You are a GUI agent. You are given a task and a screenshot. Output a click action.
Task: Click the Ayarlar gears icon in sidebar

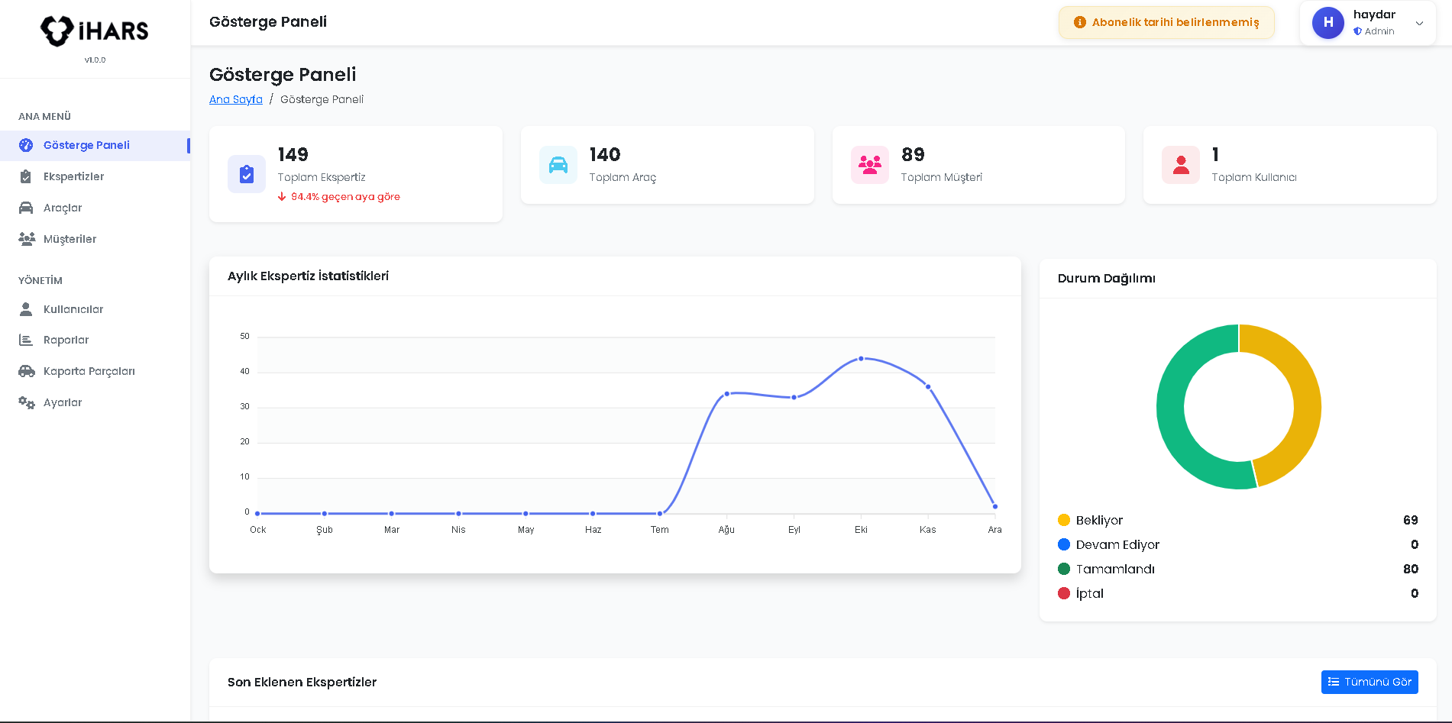(x=27, y=402)
